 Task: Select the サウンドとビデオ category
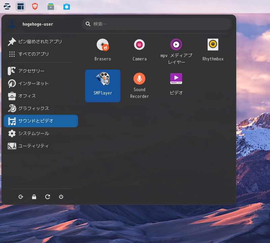41,121
